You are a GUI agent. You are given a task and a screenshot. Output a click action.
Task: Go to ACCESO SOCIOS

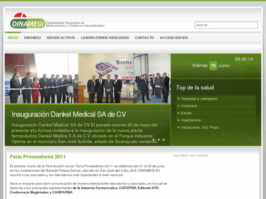point(174,38)
